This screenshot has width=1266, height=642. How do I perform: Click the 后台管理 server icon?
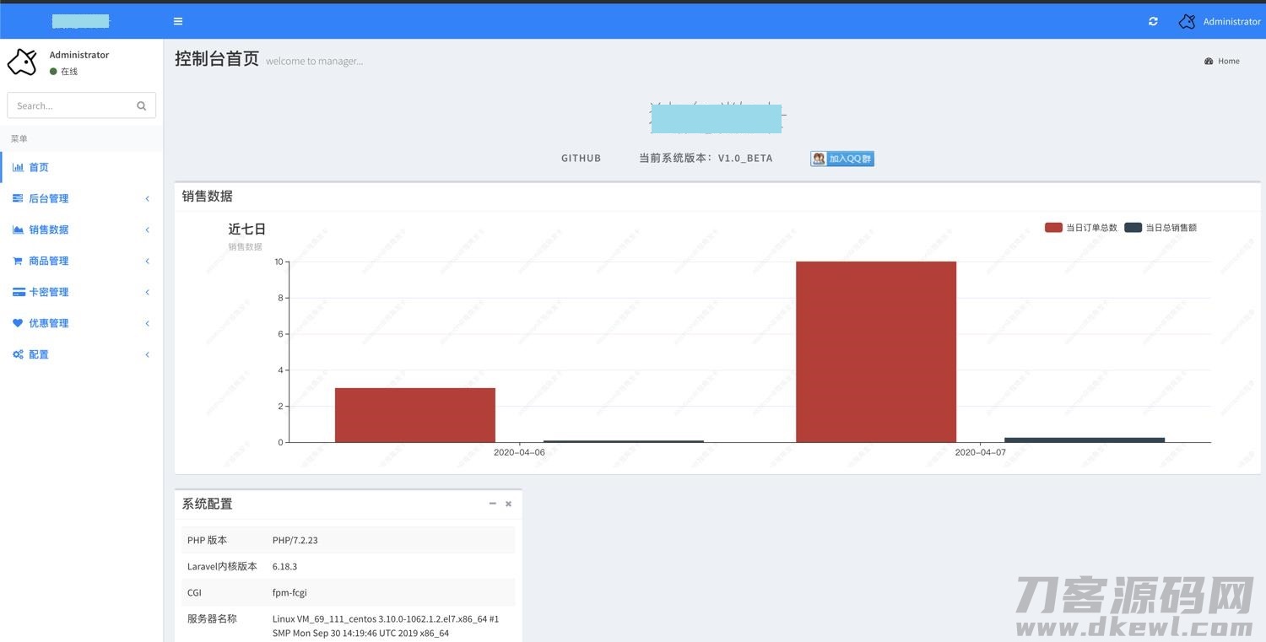point(18,198)
